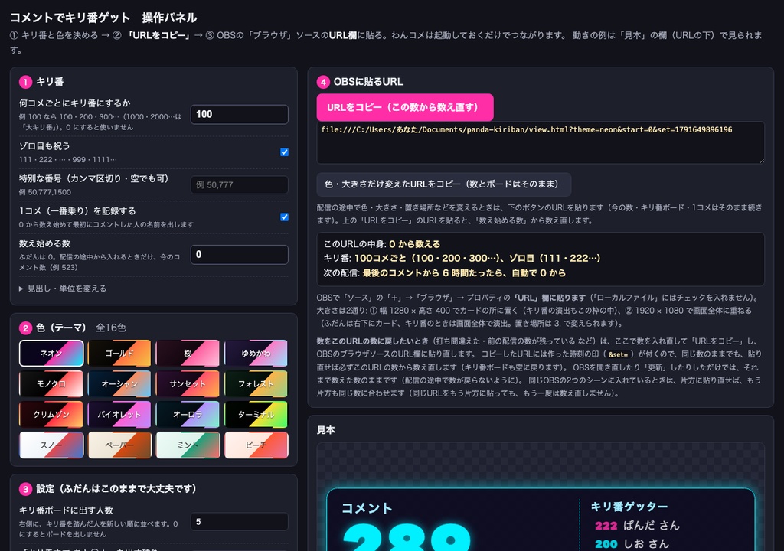Uncheck 1コメ（一番乗り）を記録する
Screen dimensions: 784x551
[285, 217]
